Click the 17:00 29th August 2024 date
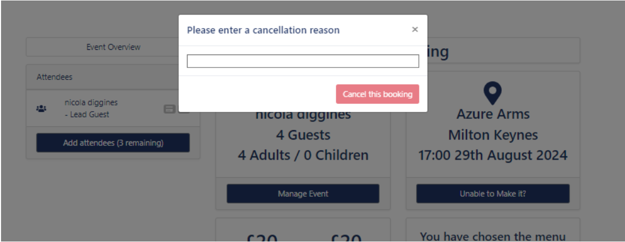Screen dimensions: 625x242 [x=493, y=155]
